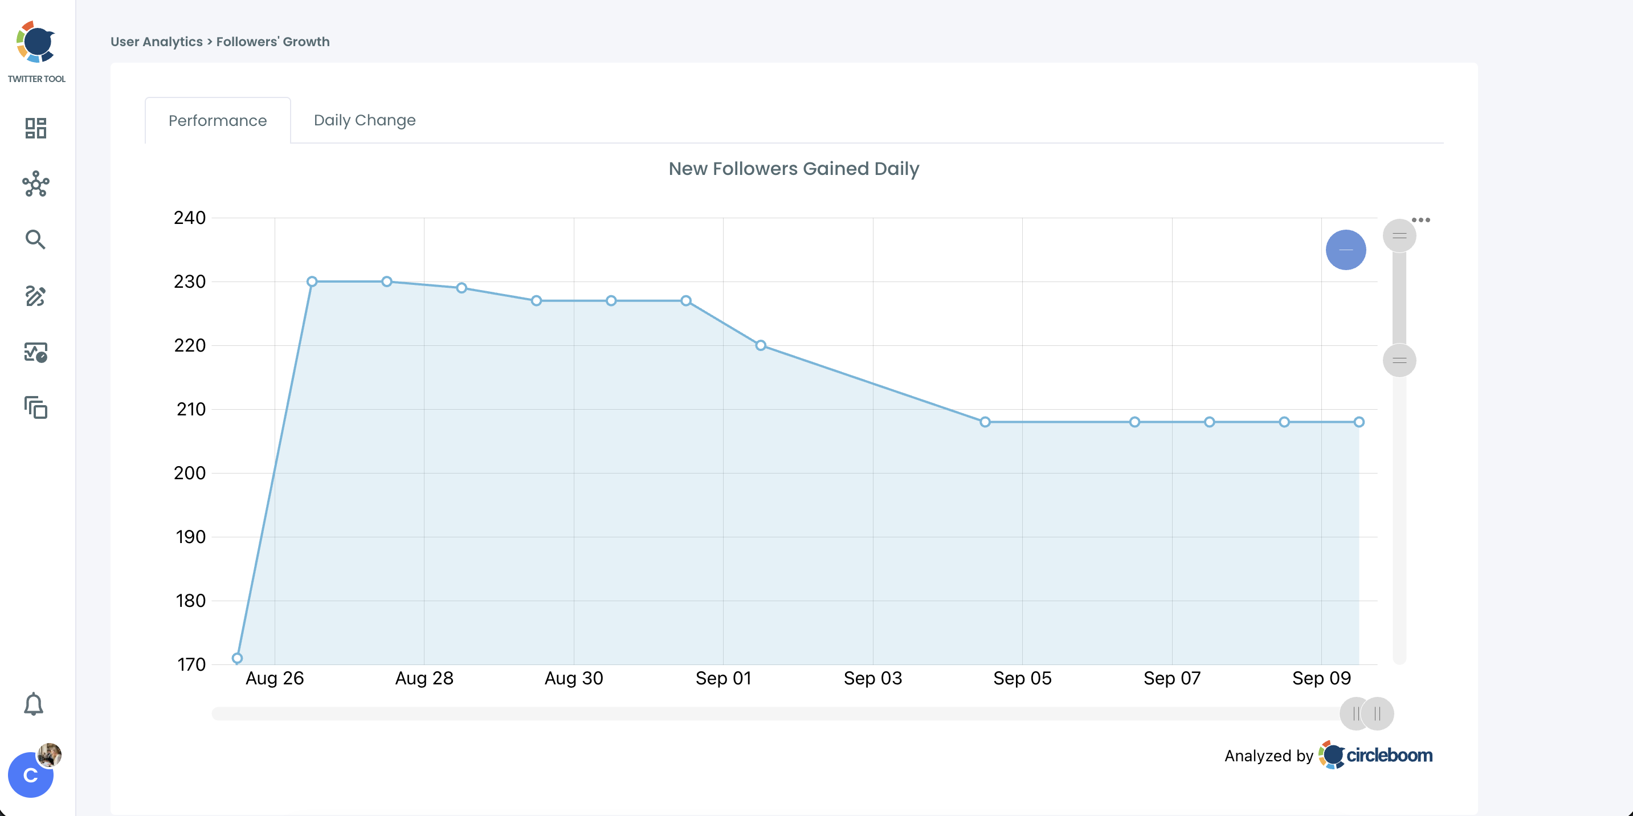Switch to the Performance tab
This screenshot has height=816, width=1633.
(x=218, y=120)
